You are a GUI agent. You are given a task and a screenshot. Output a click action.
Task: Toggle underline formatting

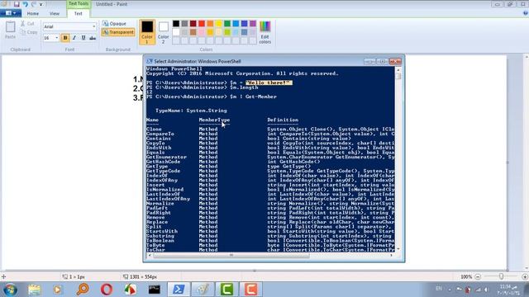click(x=83, y=38)
